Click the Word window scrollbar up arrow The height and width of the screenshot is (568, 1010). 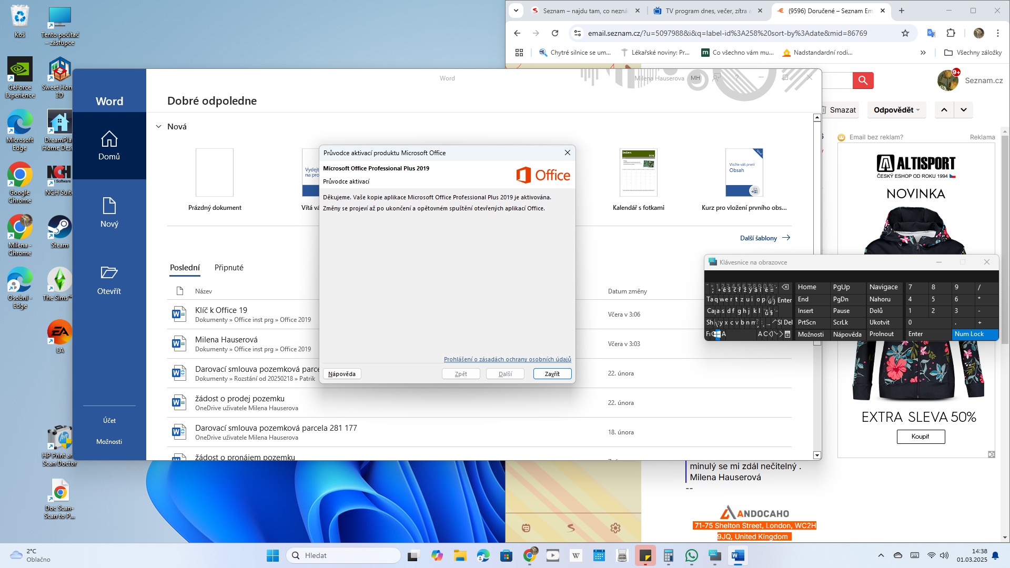(817, 118)
